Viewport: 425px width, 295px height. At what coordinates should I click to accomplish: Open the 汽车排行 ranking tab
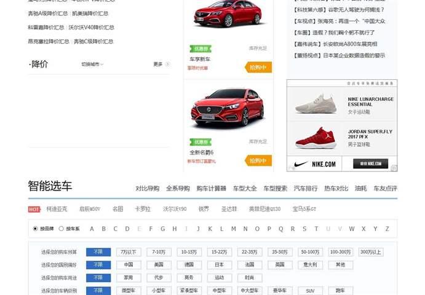pos(306,189)
